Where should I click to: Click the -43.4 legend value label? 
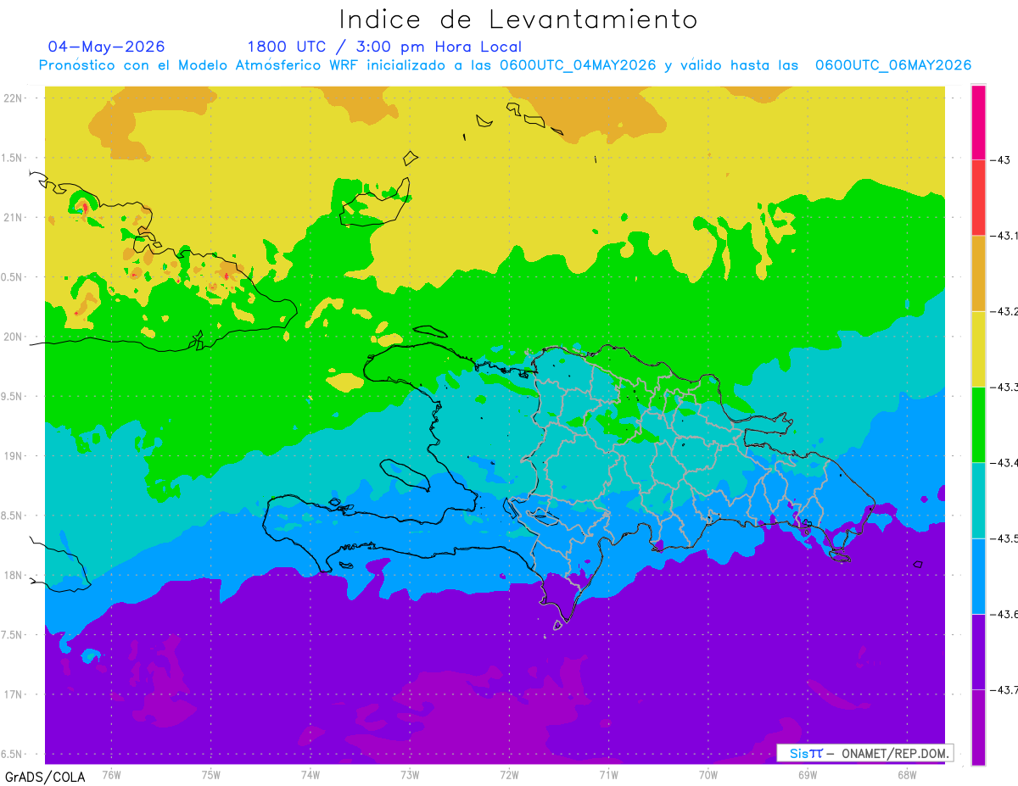tap(1004, 463)
